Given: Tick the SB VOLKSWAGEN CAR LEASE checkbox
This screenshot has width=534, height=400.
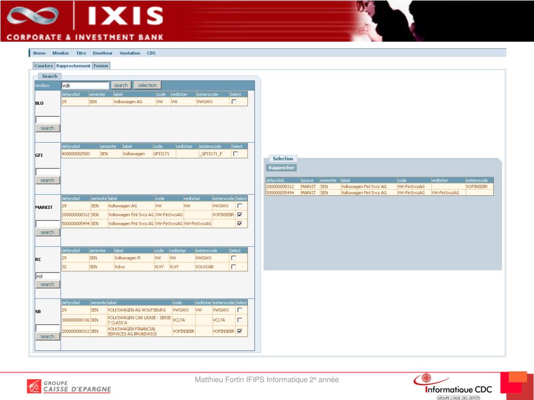Looking at the screenshot, I should click(x=240, y=320).
